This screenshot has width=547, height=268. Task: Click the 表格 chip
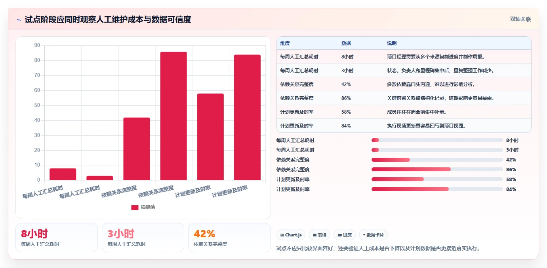[319, 235]
